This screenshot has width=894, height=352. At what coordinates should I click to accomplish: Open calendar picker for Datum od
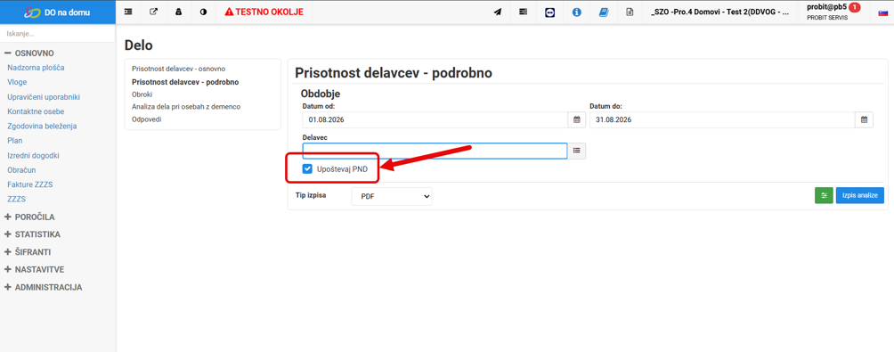pos(576,119)
